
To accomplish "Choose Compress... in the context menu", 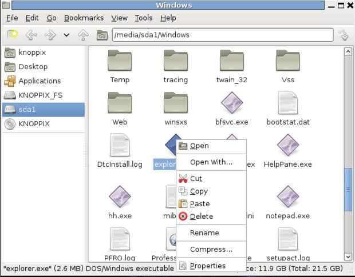I will pyautogui.click(x=211, y=249).
